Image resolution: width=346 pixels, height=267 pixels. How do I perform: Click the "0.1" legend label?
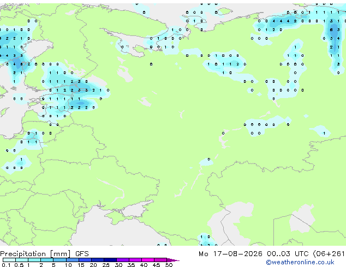[6, 265]
